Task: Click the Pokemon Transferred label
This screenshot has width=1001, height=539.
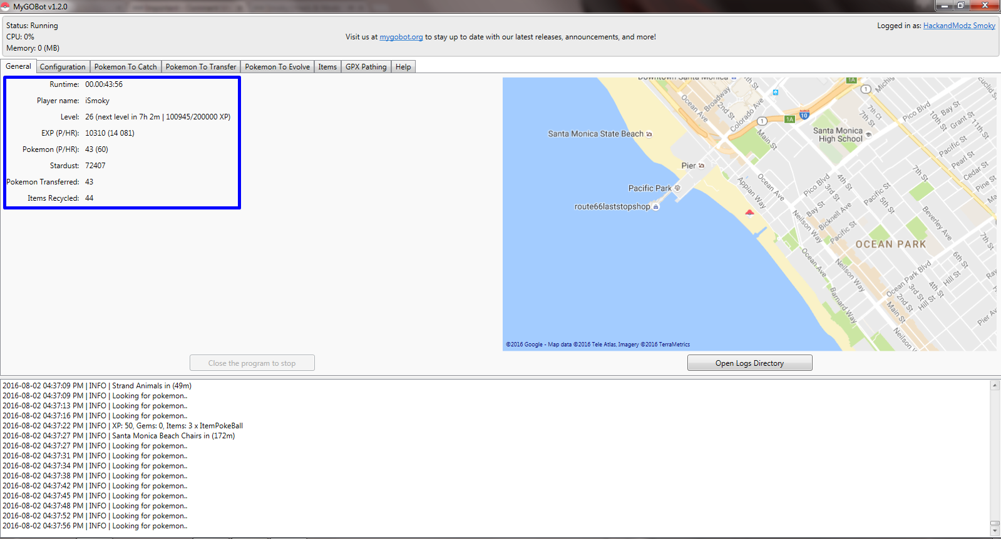Action: click(43, 182)
